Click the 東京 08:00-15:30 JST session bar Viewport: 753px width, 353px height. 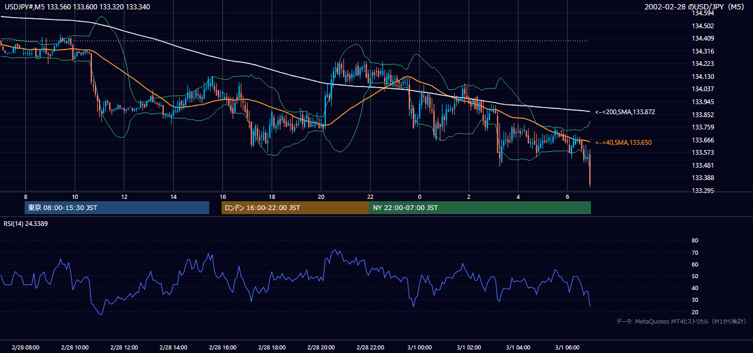(117, 208)
